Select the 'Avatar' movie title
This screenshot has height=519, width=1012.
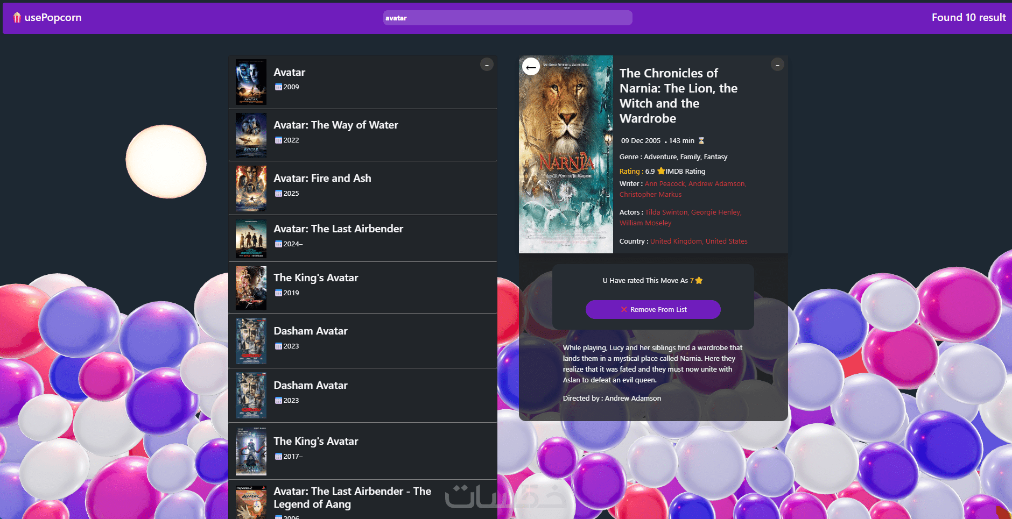pos(290,72)
